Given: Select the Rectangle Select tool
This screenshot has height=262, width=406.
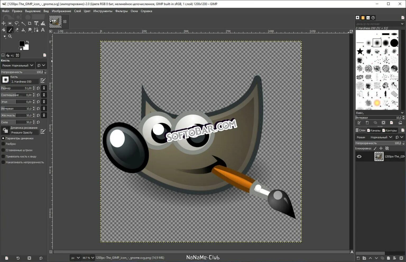Looking at the screenshot, I should point(10,23).
